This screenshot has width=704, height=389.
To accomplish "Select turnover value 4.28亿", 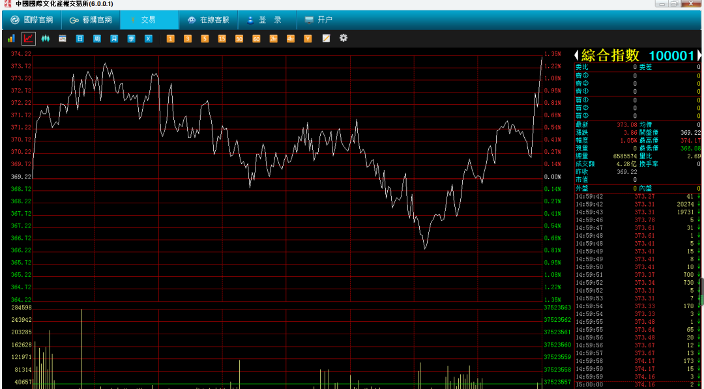I will [627, 164].
